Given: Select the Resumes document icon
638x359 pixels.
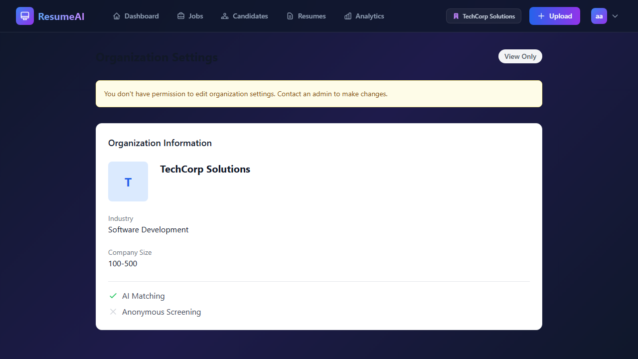Looking at the screenshot, I should click(290, 15).
